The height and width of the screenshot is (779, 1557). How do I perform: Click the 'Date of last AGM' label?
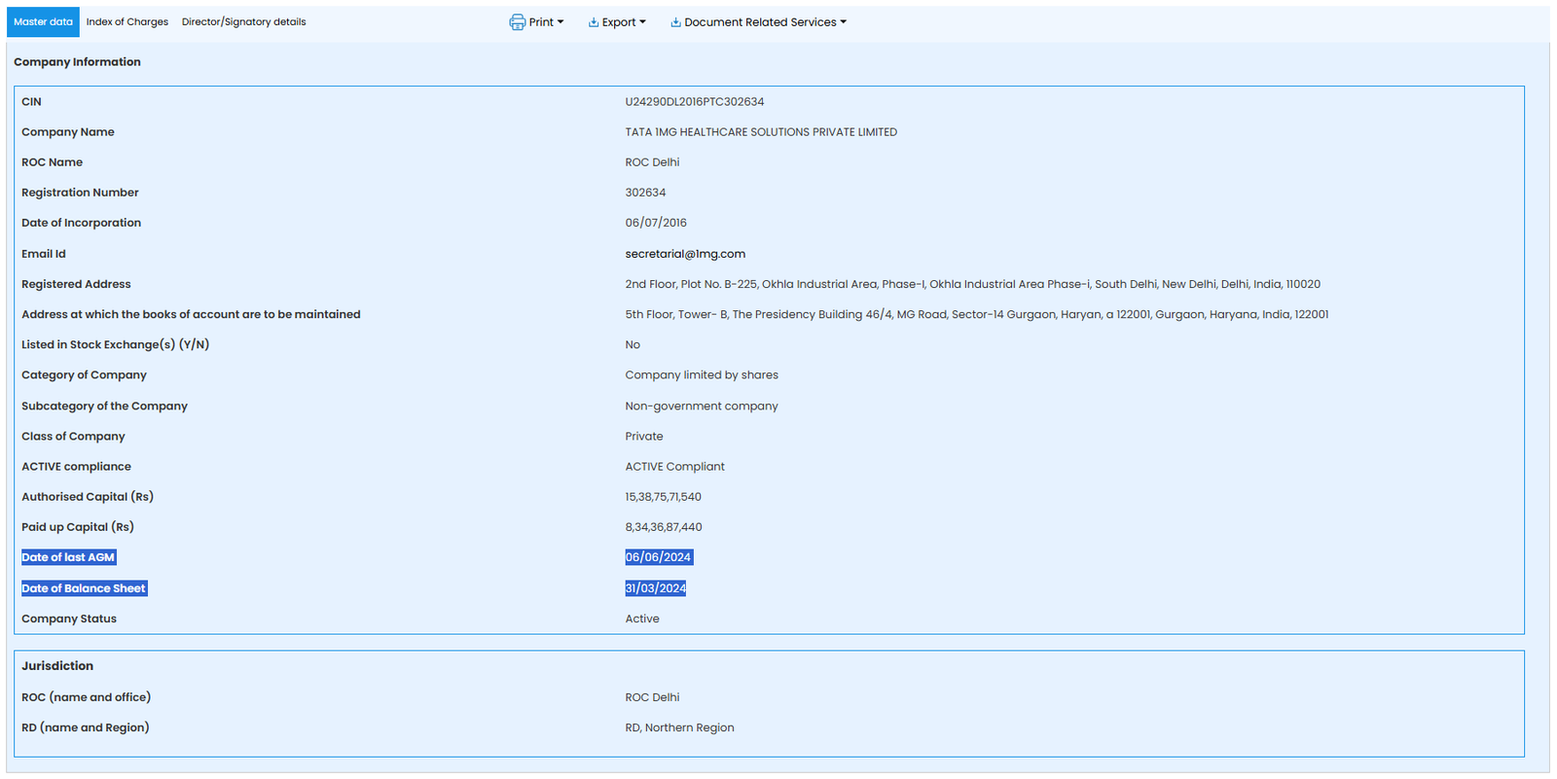point(69,557)
